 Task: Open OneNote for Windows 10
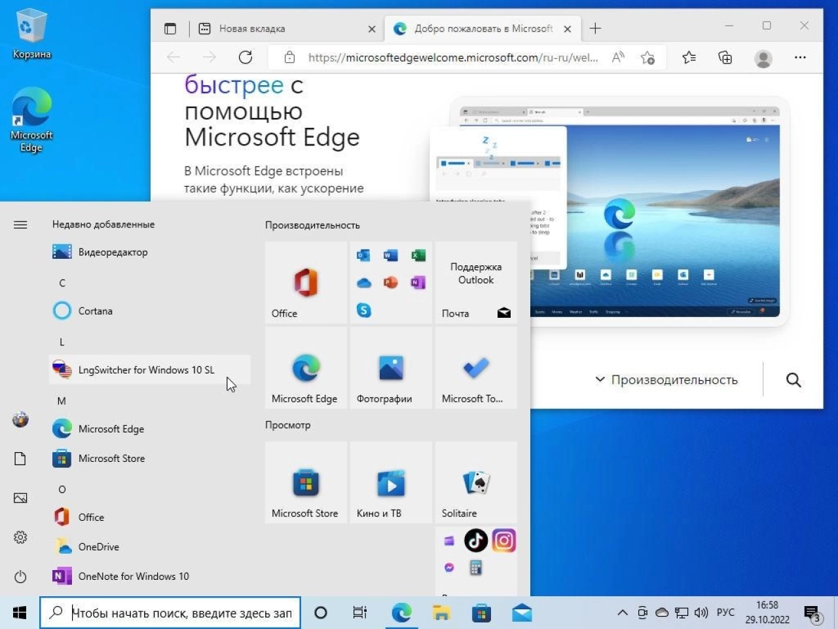coord(149,577)
